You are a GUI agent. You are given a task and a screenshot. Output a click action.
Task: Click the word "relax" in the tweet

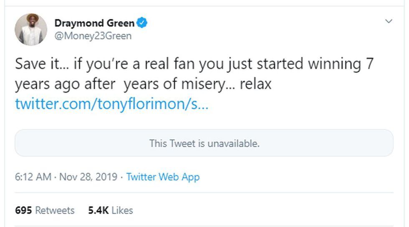(255, 84)
